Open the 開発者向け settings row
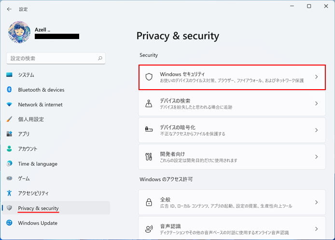Screen dimensions: 335x240 [232, 157]
